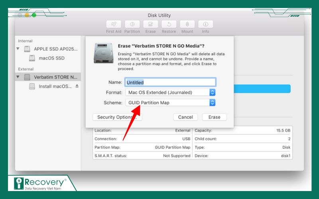
Task: Collapse the APPLE SSD disclosure triangle
Action: pyautogui.click(x=18, y=49)
